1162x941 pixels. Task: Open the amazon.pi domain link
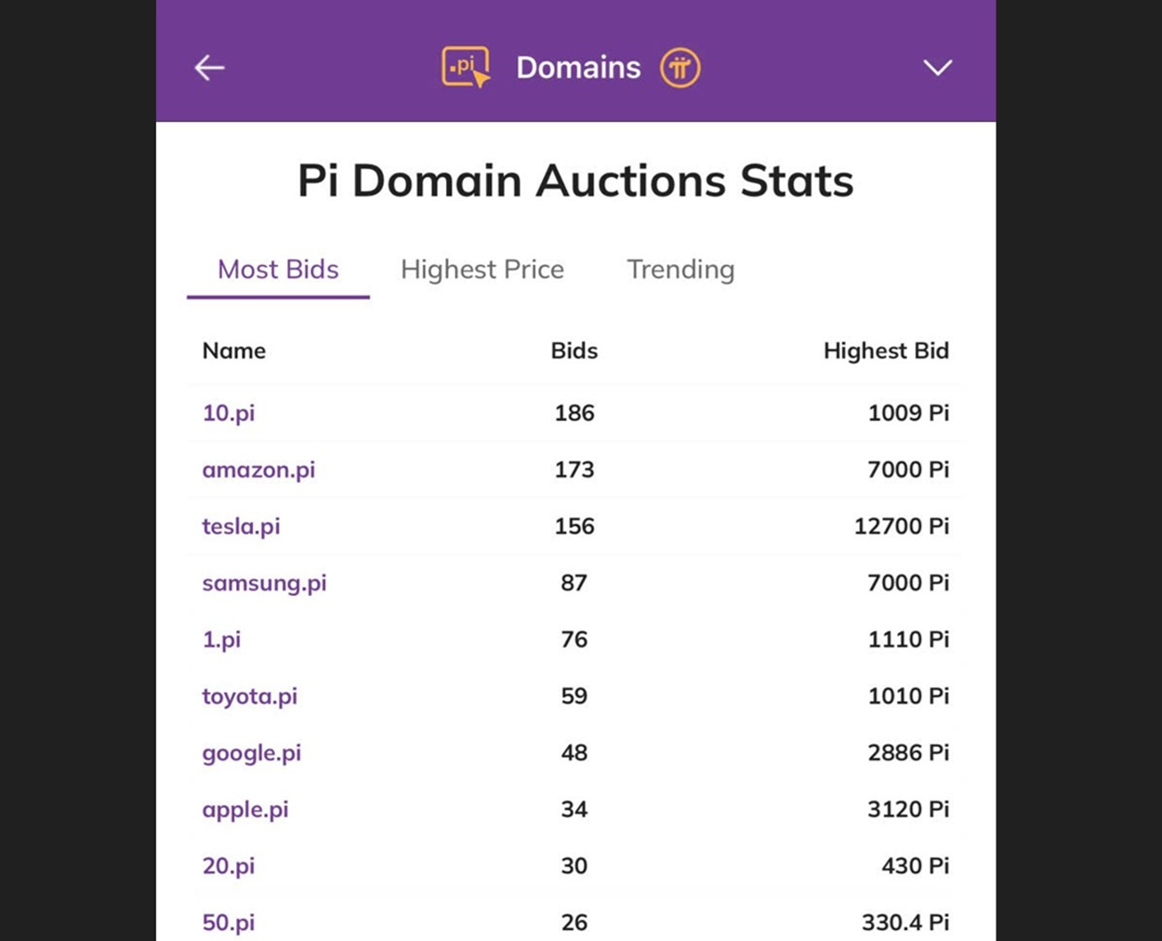[x=258, y=470]
